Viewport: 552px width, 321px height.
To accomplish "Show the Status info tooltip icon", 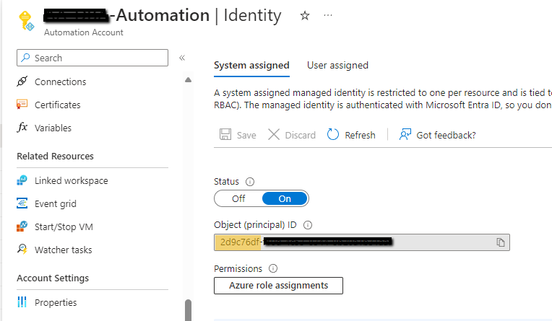I will [249, 182].
